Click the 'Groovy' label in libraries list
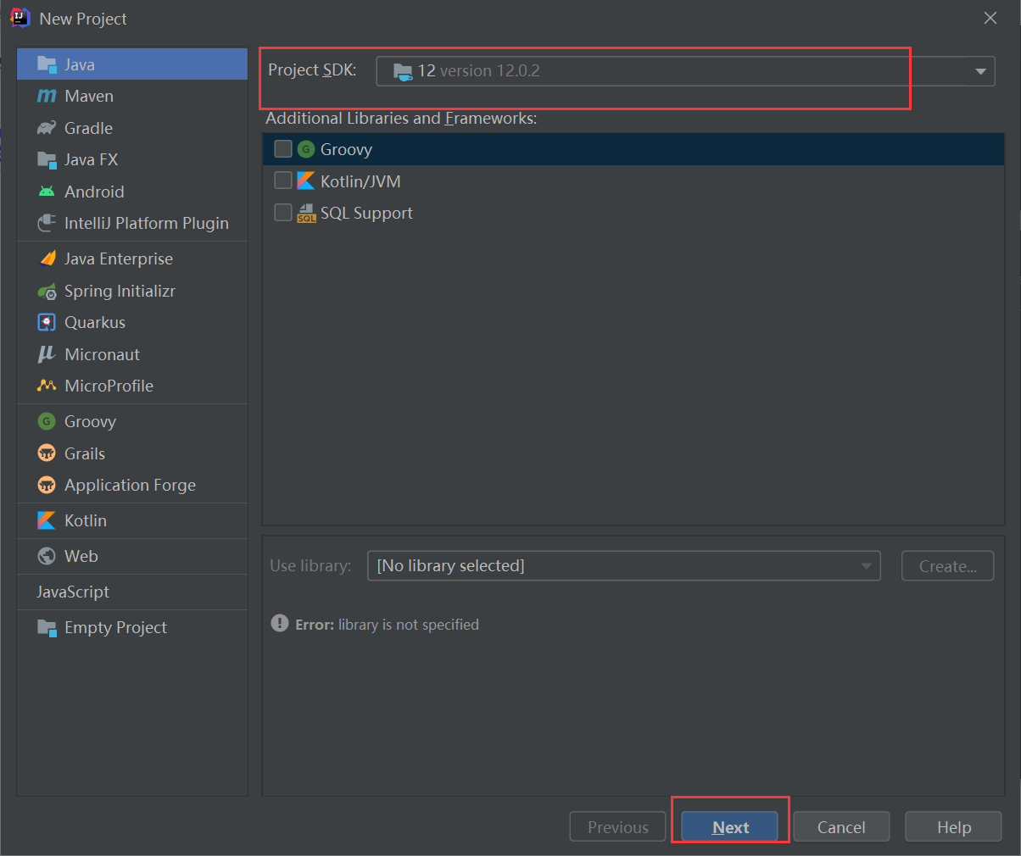Viewport: 1021px width, 856px height. click(346, 149)
